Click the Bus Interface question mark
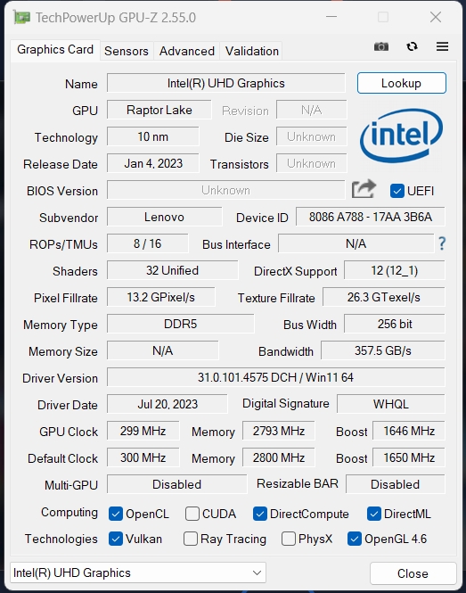 pos(442,243)
